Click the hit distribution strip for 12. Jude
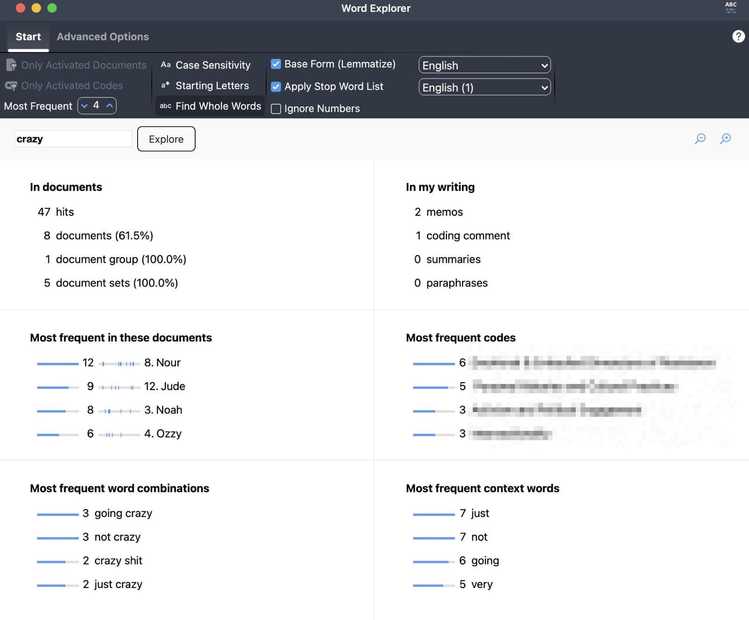 (x=119, y=387)
